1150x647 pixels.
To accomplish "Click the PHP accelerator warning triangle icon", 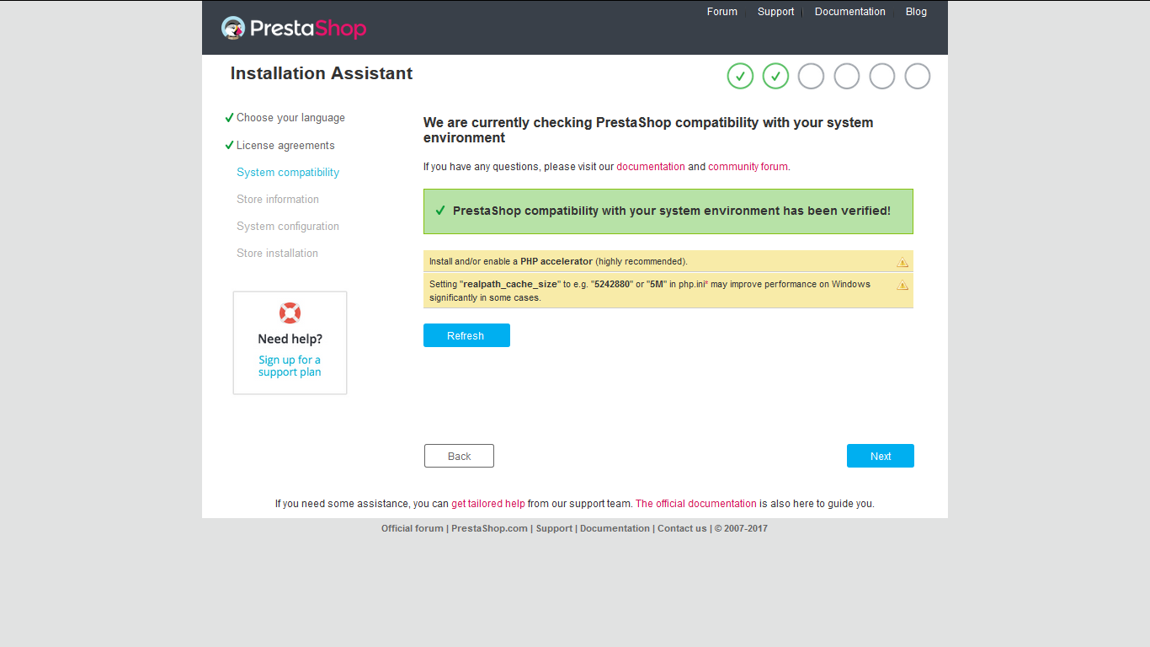I will [x=902, y=262].
